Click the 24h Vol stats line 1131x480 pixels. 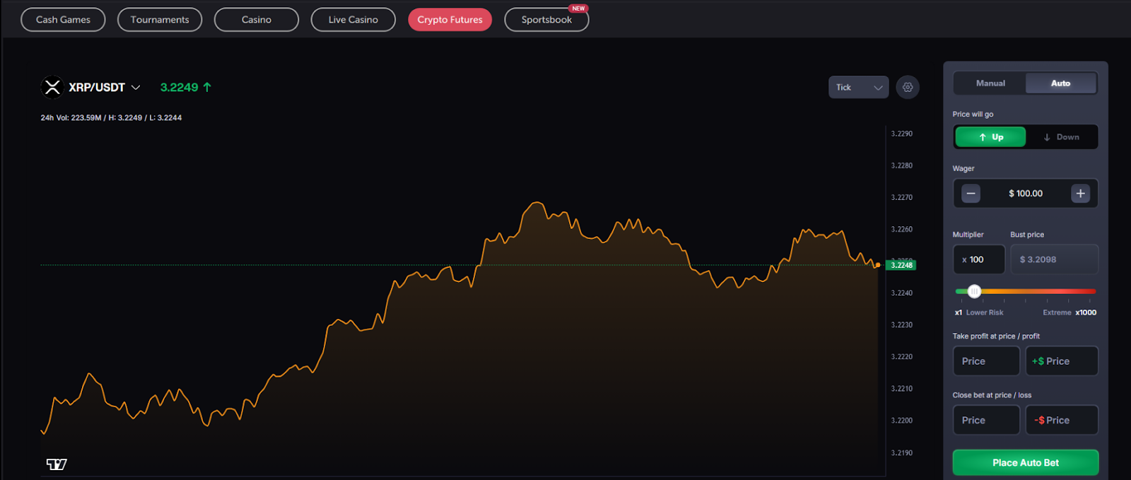111,118
